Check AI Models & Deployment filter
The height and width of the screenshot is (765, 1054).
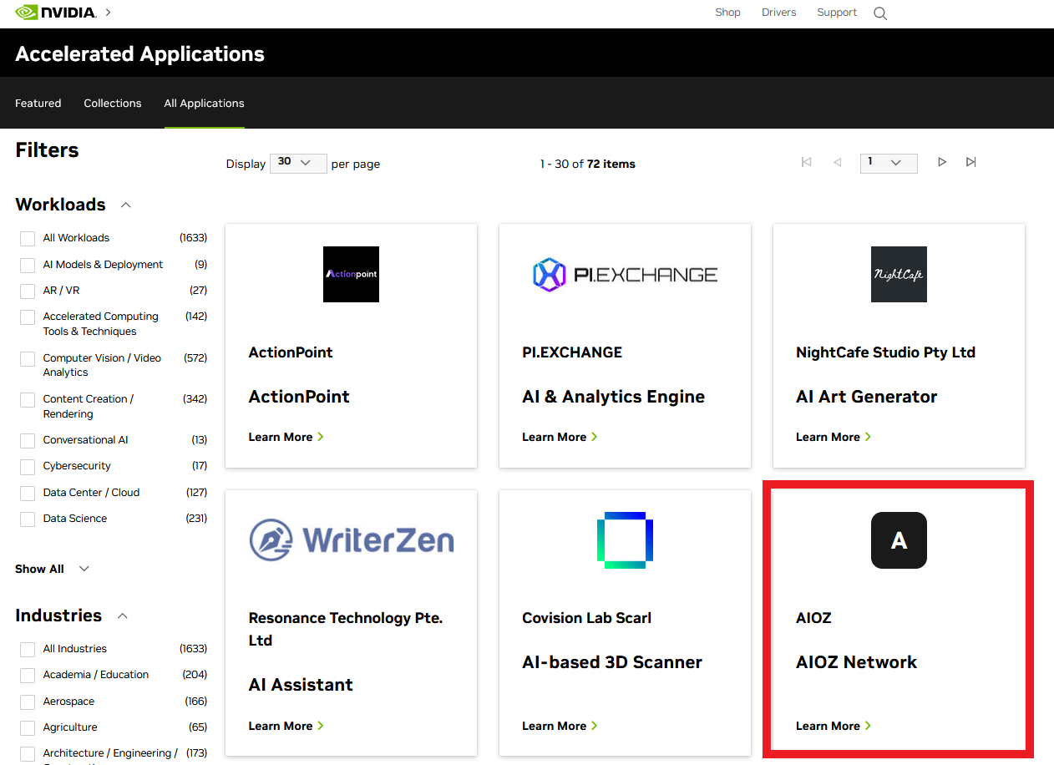28,266
